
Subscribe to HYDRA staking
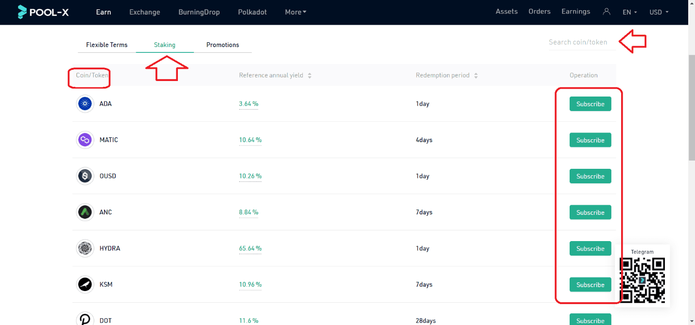(x=591, y=248)
